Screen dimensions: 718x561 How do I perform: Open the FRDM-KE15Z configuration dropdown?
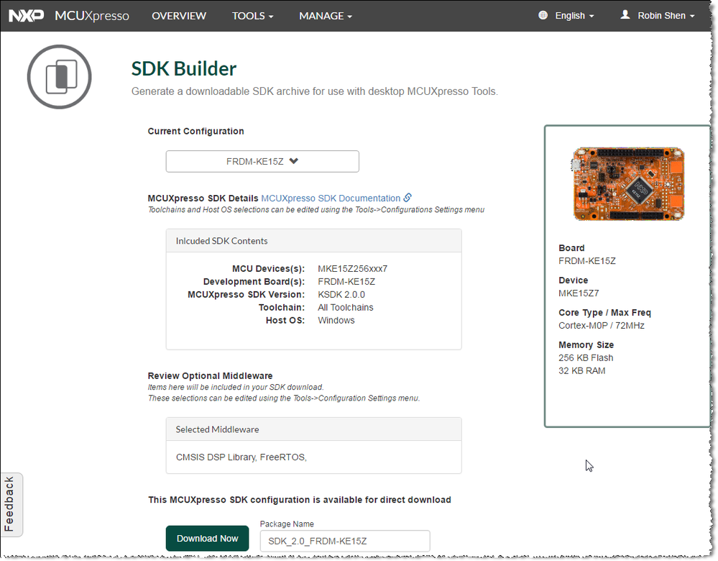262,161
